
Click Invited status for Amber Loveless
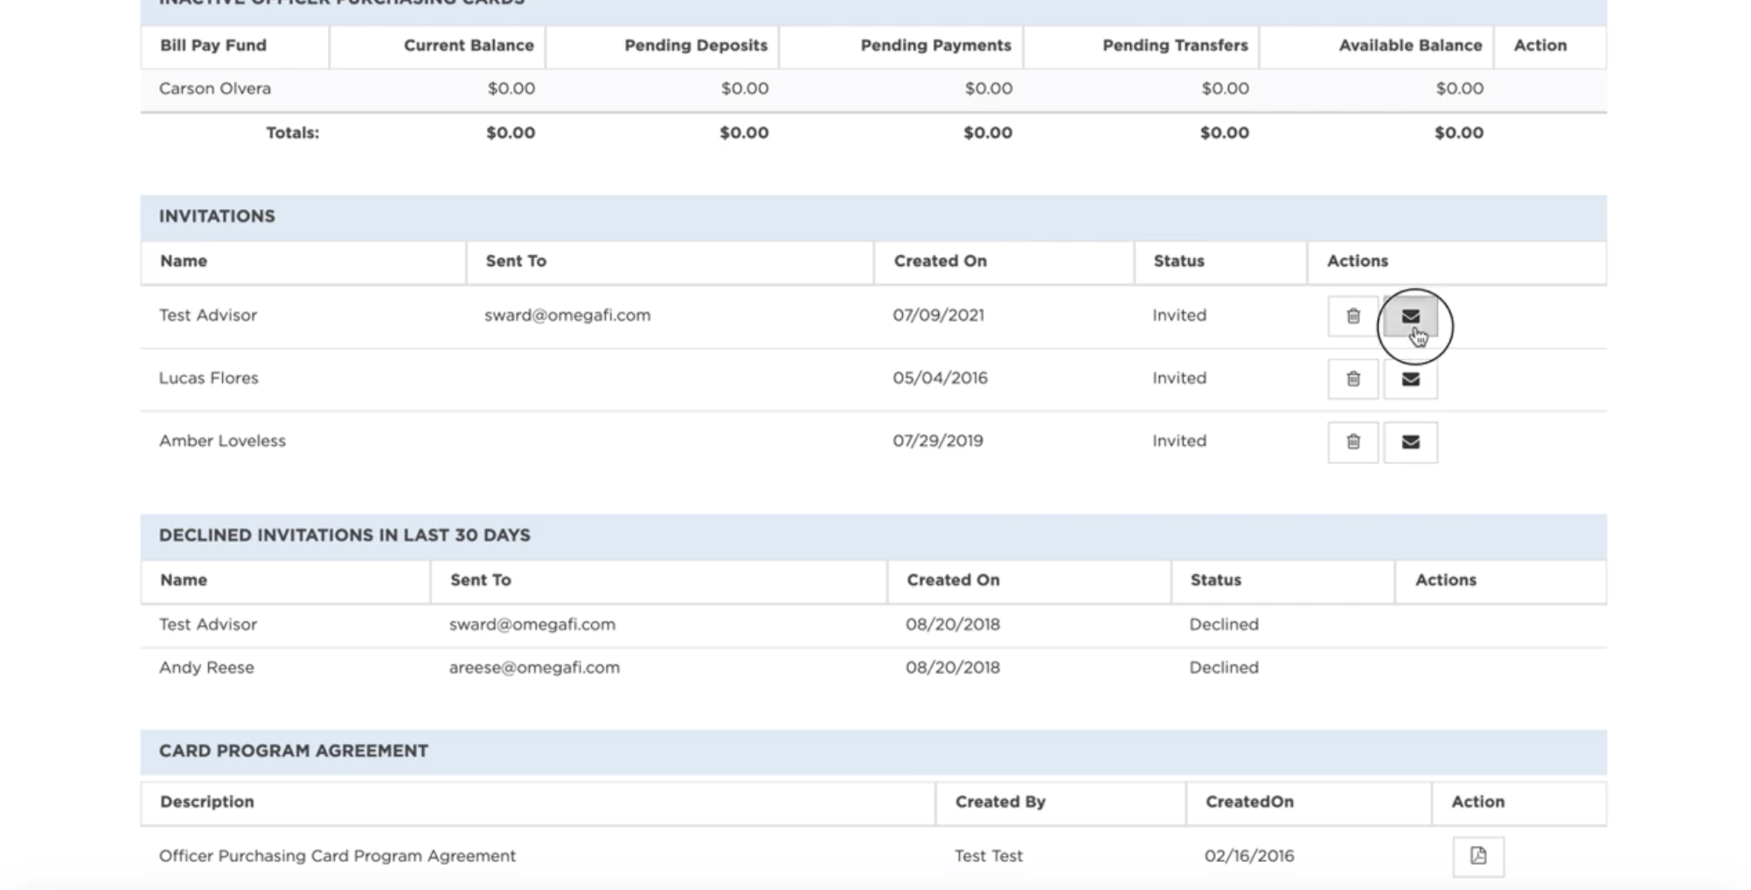[x=1179, y=442]
